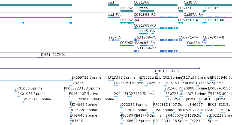Select the 480080 feature label

click(x=126, y=116)
